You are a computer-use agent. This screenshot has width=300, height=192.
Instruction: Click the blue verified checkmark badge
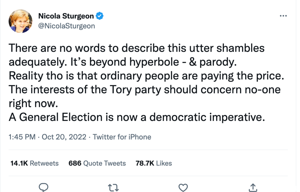99,16
